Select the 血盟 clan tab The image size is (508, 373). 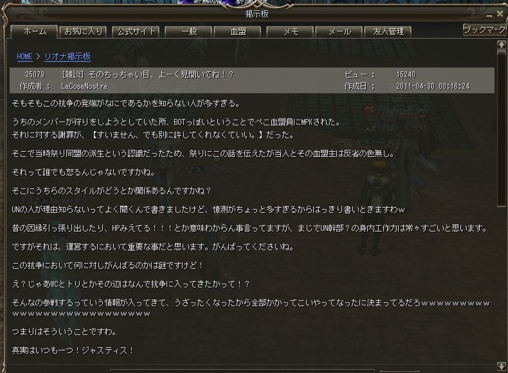click(x=238, y=32)
